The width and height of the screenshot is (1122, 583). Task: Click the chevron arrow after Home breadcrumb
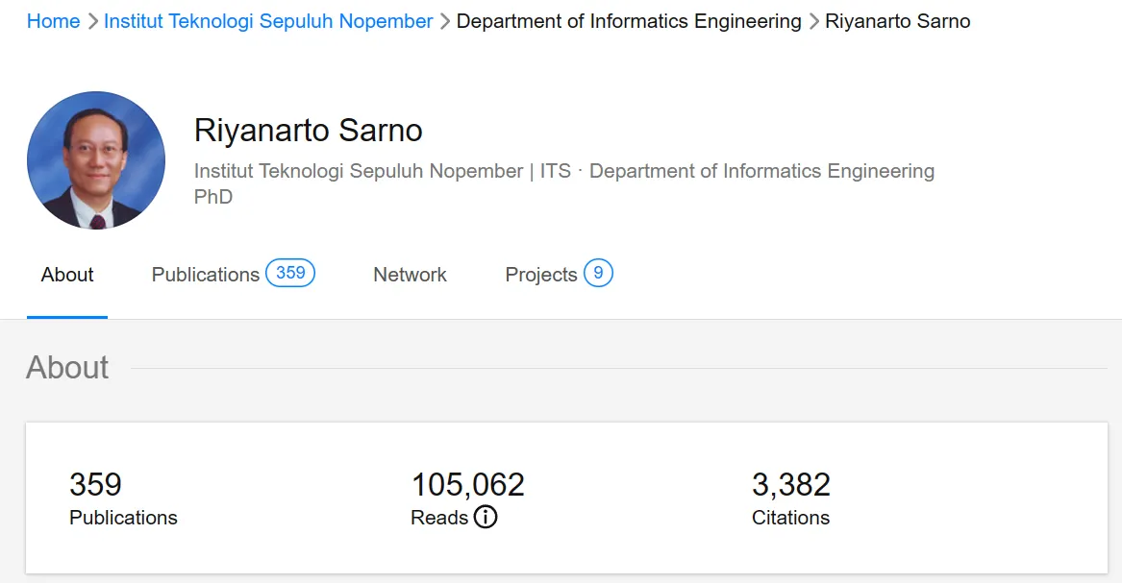[x=92, y=21]
